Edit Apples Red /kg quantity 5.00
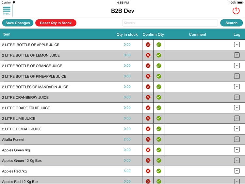This screenshot has height=184, width=245. (x=127, y=171)
